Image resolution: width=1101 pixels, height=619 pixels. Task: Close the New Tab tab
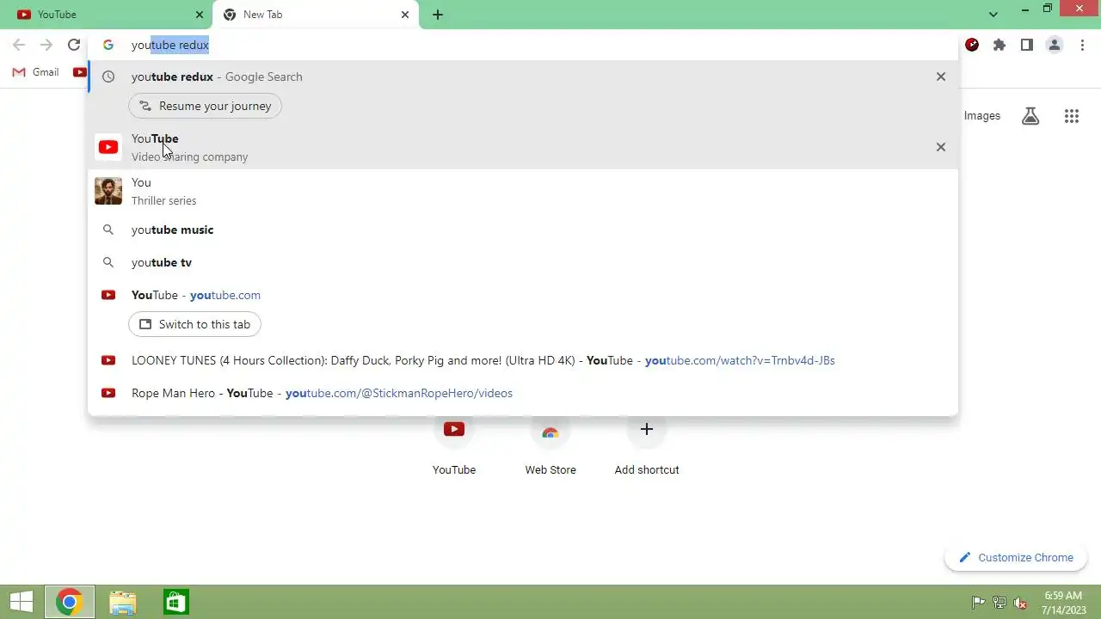pyautogui.click(x=405, y=15)
